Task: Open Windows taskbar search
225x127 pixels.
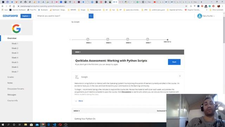Action: [8, 125]
